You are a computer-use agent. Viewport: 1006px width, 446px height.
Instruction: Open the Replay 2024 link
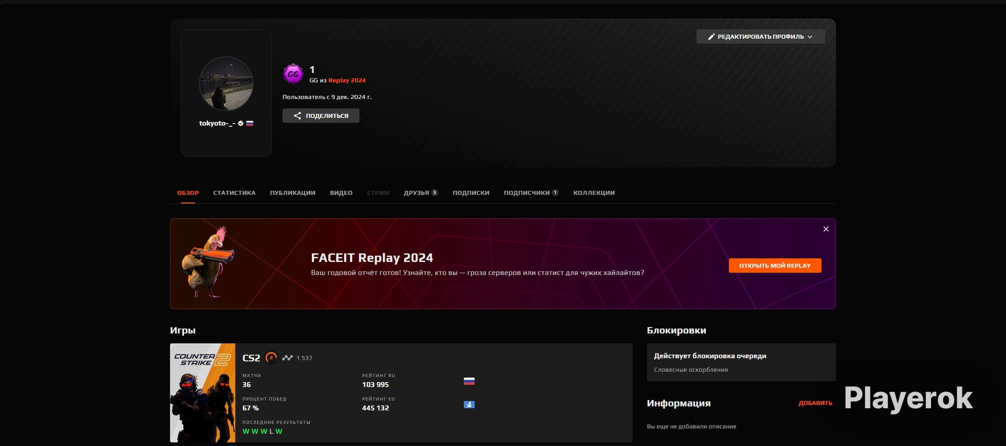(347, 80)
